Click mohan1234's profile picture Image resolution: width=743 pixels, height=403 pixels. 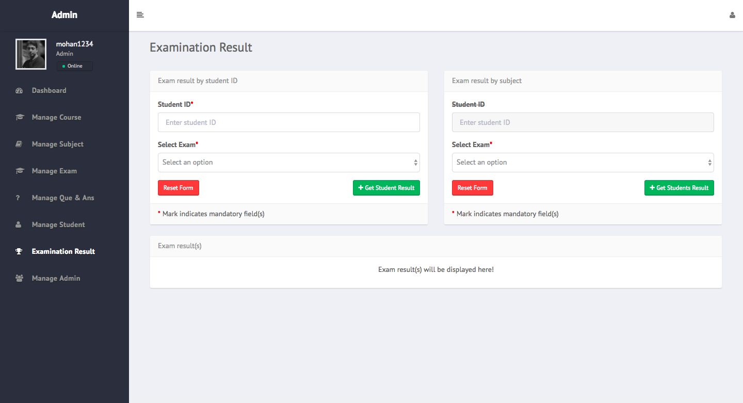[30, 54]
